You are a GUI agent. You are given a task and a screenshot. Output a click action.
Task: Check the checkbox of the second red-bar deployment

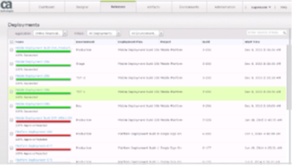(11, 134)
